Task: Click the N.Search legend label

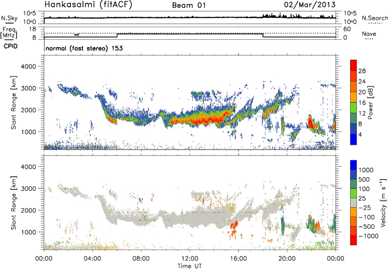Action: 374,18
